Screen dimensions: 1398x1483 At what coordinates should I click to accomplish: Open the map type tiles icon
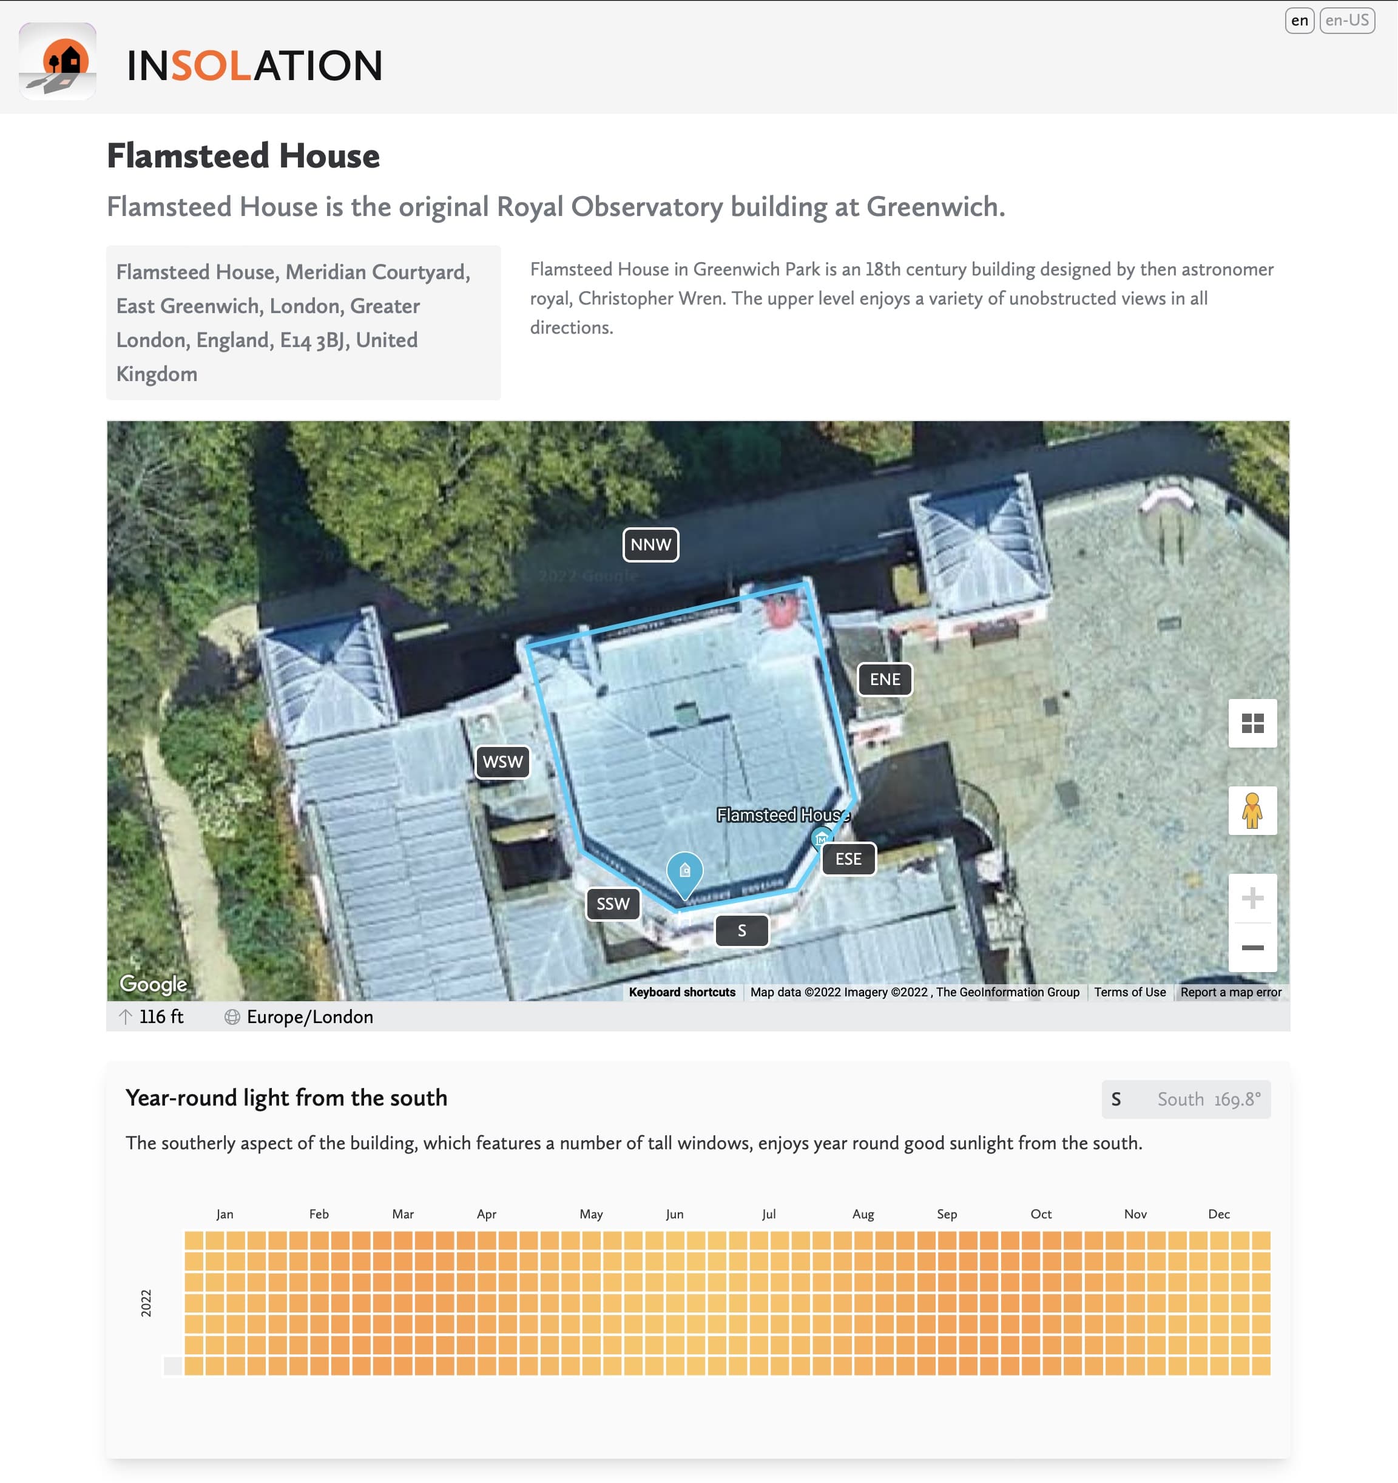pyautogui.click(x=1252, y=723)
